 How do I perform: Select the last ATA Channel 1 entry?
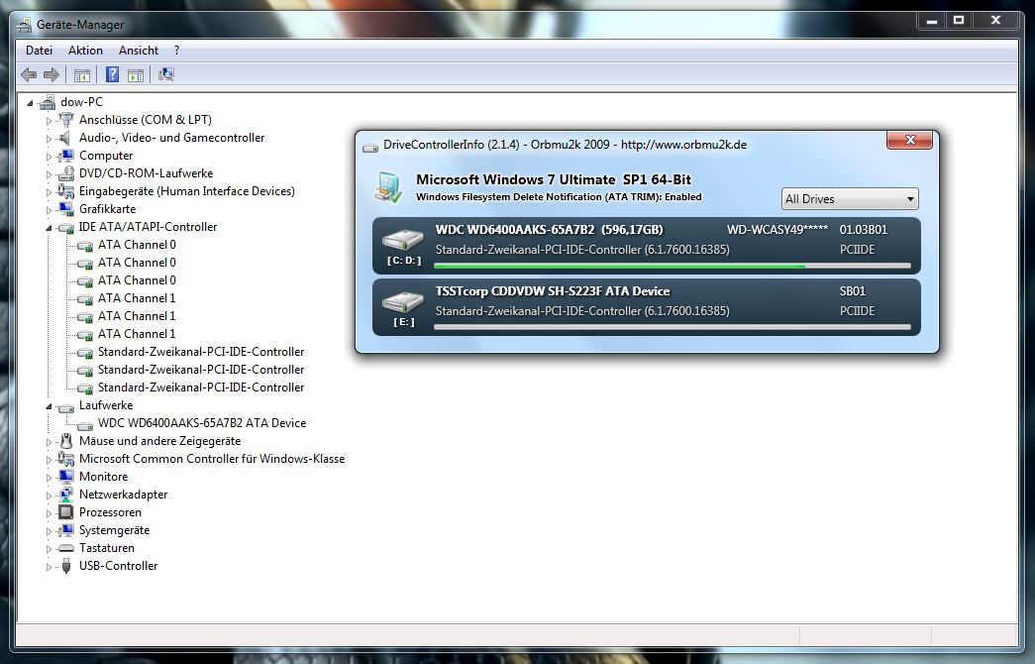coord(137,334)
